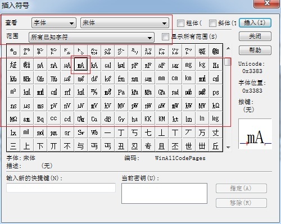281x224 pixels.
Task: Select the fm symbol cell
Action: click(x=121, y=79)
